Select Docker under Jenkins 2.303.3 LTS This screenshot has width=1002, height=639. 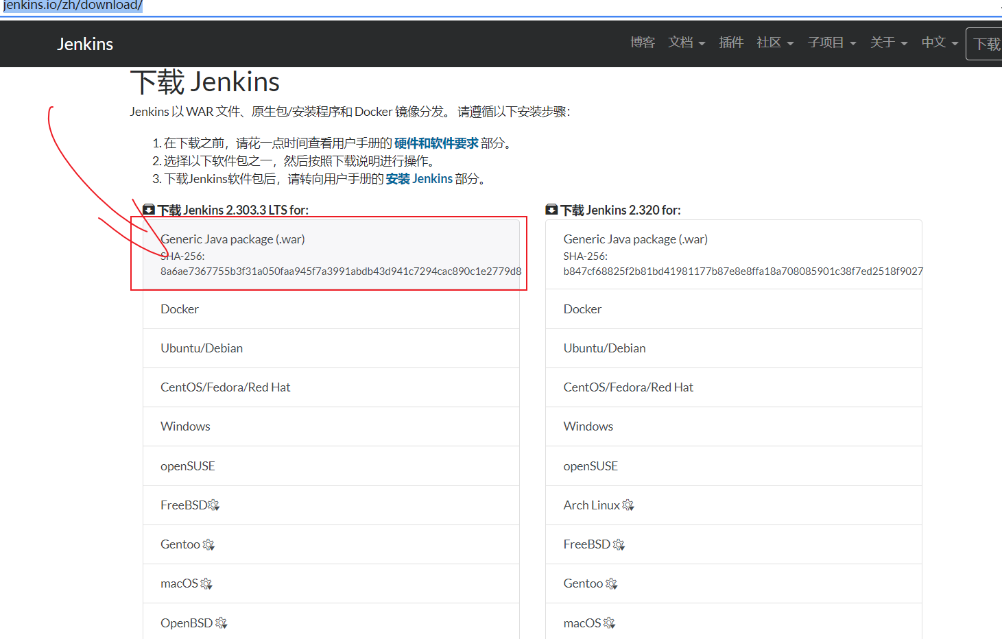pyautogui.click(x=331, y=309)
